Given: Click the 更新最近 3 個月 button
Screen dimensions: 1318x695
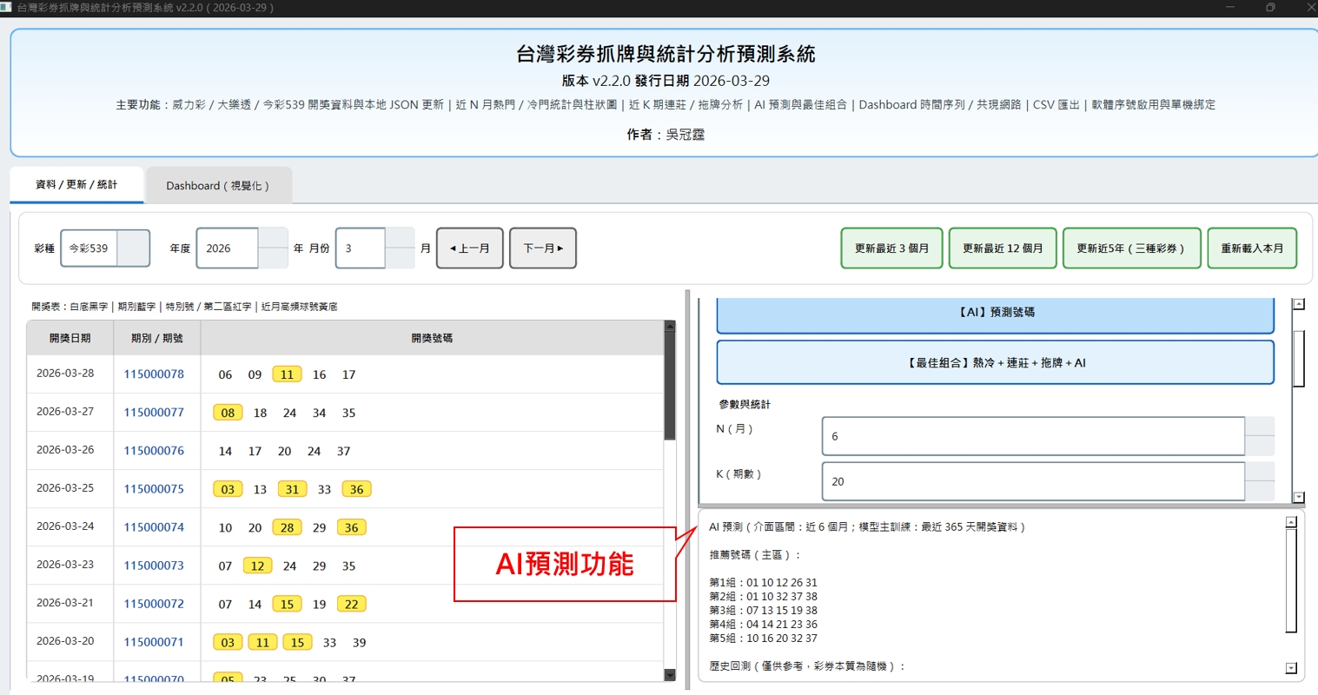Looking at the screenshot, I should click(x=891, y=248).
